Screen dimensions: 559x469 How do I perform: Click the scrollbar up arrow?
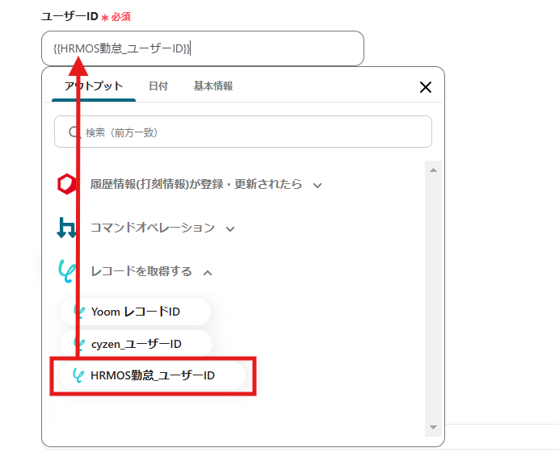click(x=433, y=170)
